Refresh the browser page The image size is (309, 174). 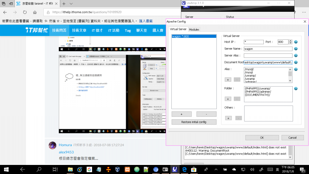tap(25, 12)
